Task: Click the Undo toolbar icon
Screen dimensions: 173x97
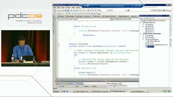Action: click(80, 10)
